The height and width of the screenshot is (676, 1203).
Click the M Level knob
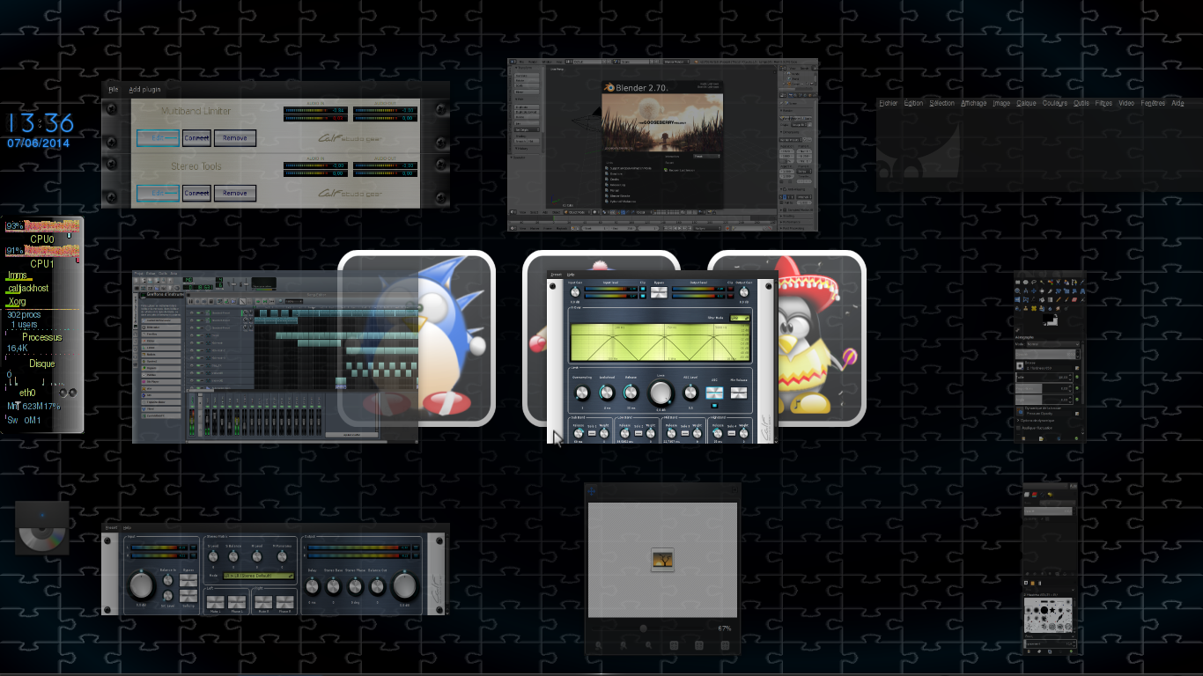[x=258, y=555]
